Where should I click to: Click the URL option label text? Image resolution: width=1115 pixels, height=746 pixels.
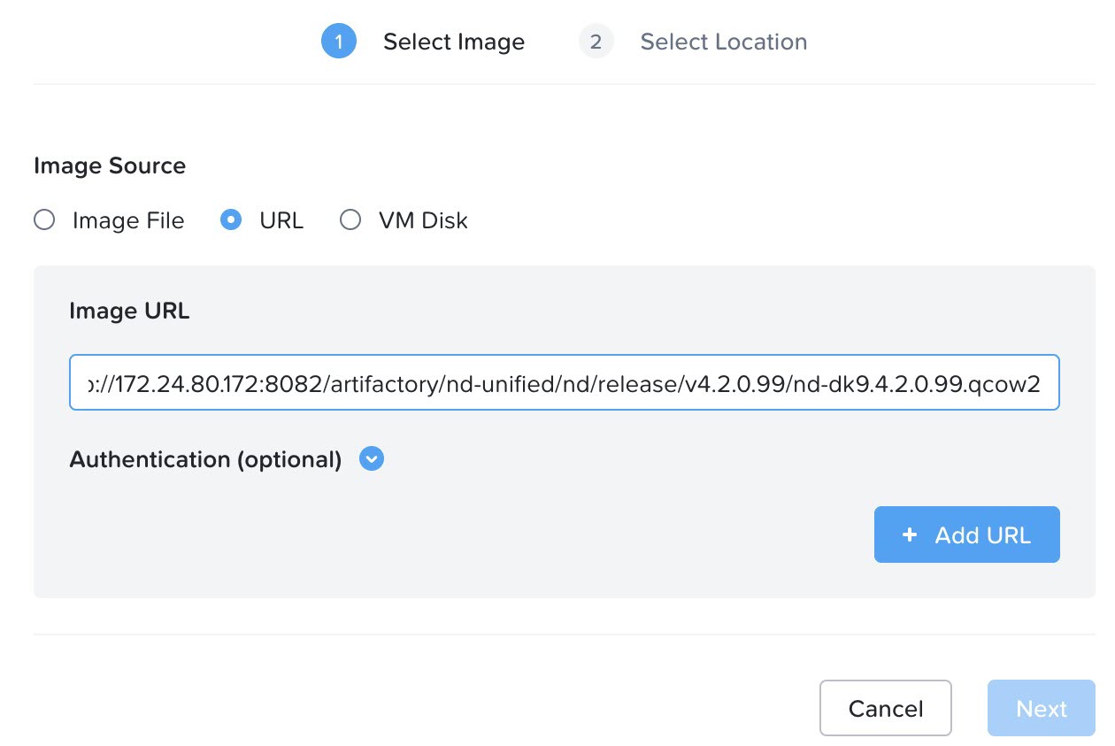pos(281,220)
